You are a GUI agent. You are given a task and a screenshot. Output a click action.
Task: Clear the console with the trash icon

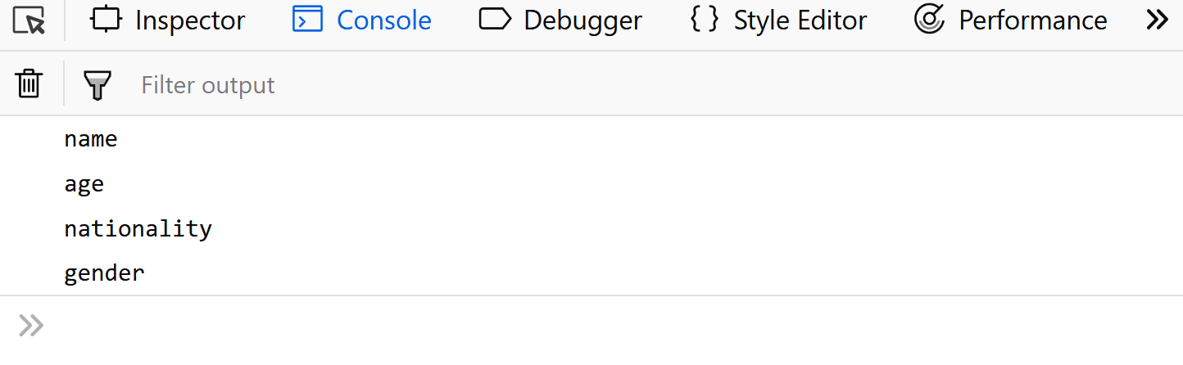pyautogui.click(x=29, y=83)
